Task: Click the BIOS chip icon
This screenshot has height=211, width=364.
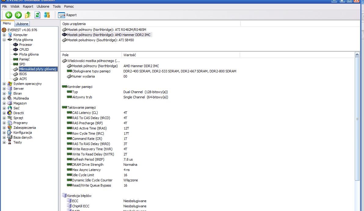Action: pos(16,74)
